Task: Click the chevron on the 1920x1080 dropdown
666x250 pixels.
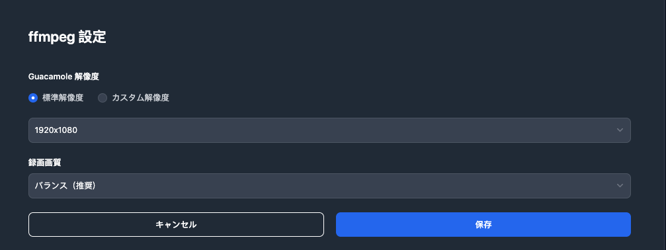Action: click(x=620, y=130)
